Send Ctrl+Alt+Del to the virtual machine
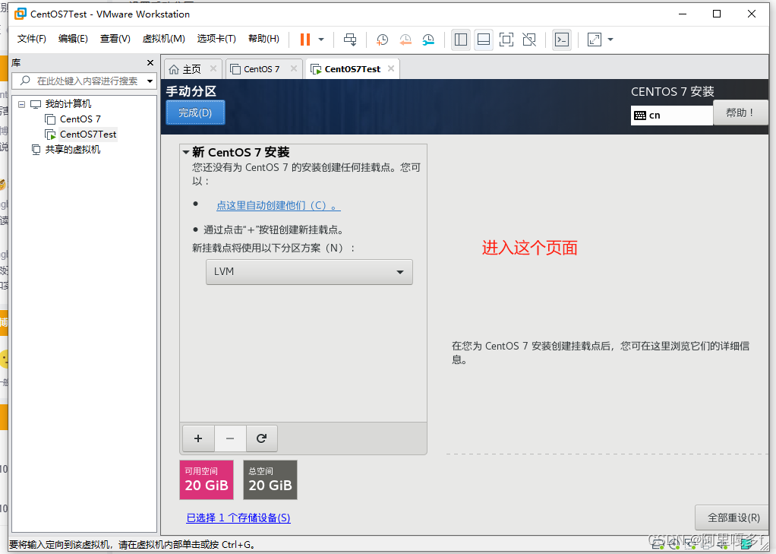The width and height of the screenshot is (776, 554). (x=352, y=39)
